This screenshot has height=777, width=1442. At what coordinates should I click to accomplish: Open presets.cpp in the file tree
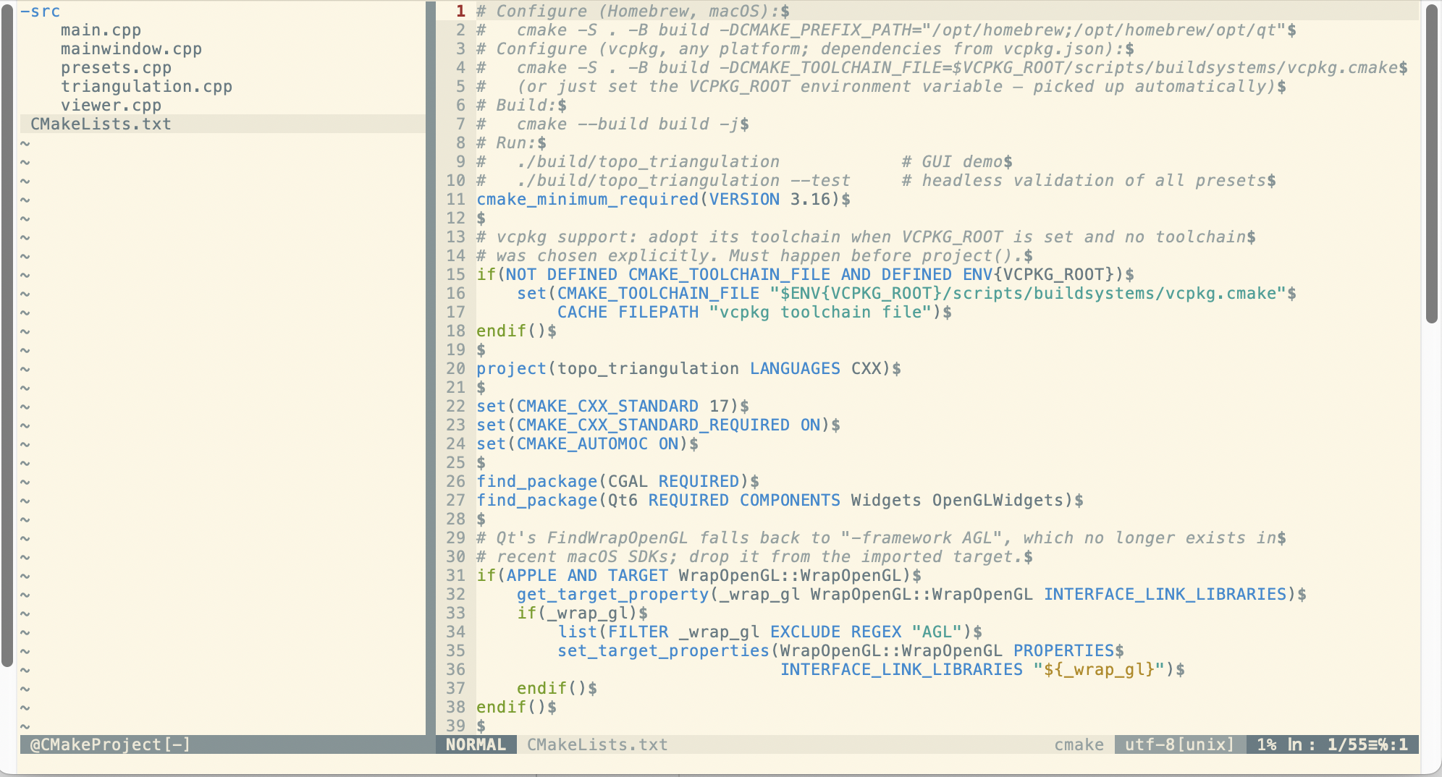[x=116, y=68]
